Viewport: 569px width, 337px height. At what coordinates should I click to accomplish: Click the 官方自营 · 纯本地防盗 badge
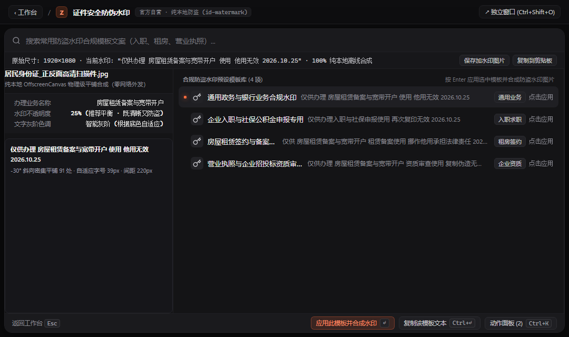[193, 12]
